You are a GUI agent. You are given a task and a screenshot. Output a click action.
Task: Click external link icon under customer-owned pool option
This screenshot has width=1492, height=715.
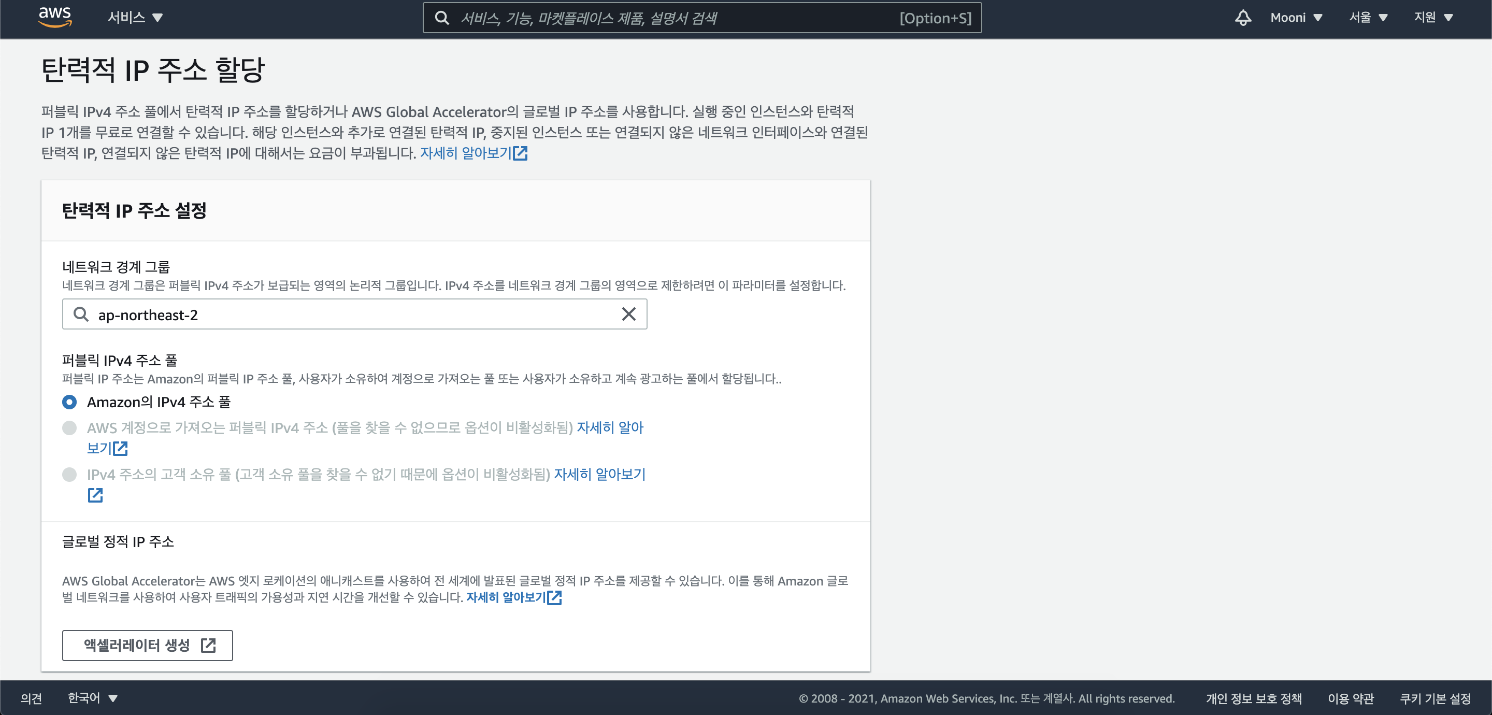pos(95,495)
